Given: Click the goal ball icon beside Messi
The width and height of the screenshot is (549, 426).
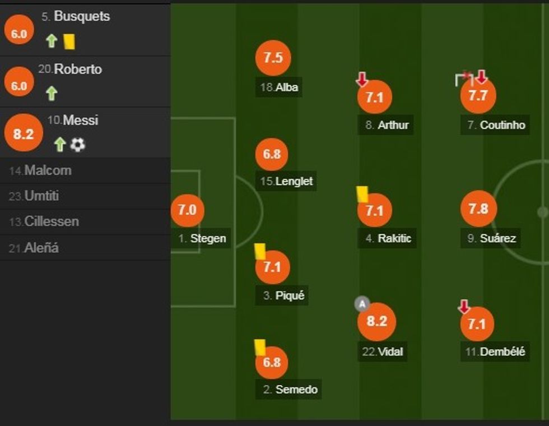Looking at the screenshot, I should [78, 145].
